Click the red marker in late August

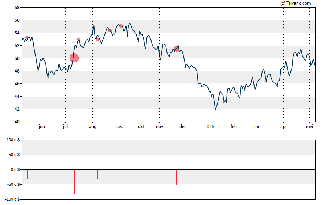tap(110, 31)
